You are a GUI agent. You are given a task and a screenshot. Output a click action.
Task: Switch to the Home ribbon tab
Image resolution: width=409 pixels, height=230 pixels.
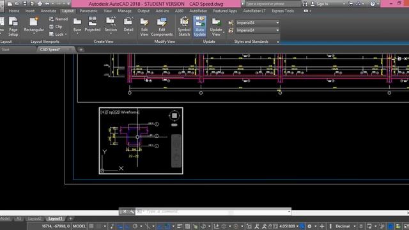coord(14,11)
